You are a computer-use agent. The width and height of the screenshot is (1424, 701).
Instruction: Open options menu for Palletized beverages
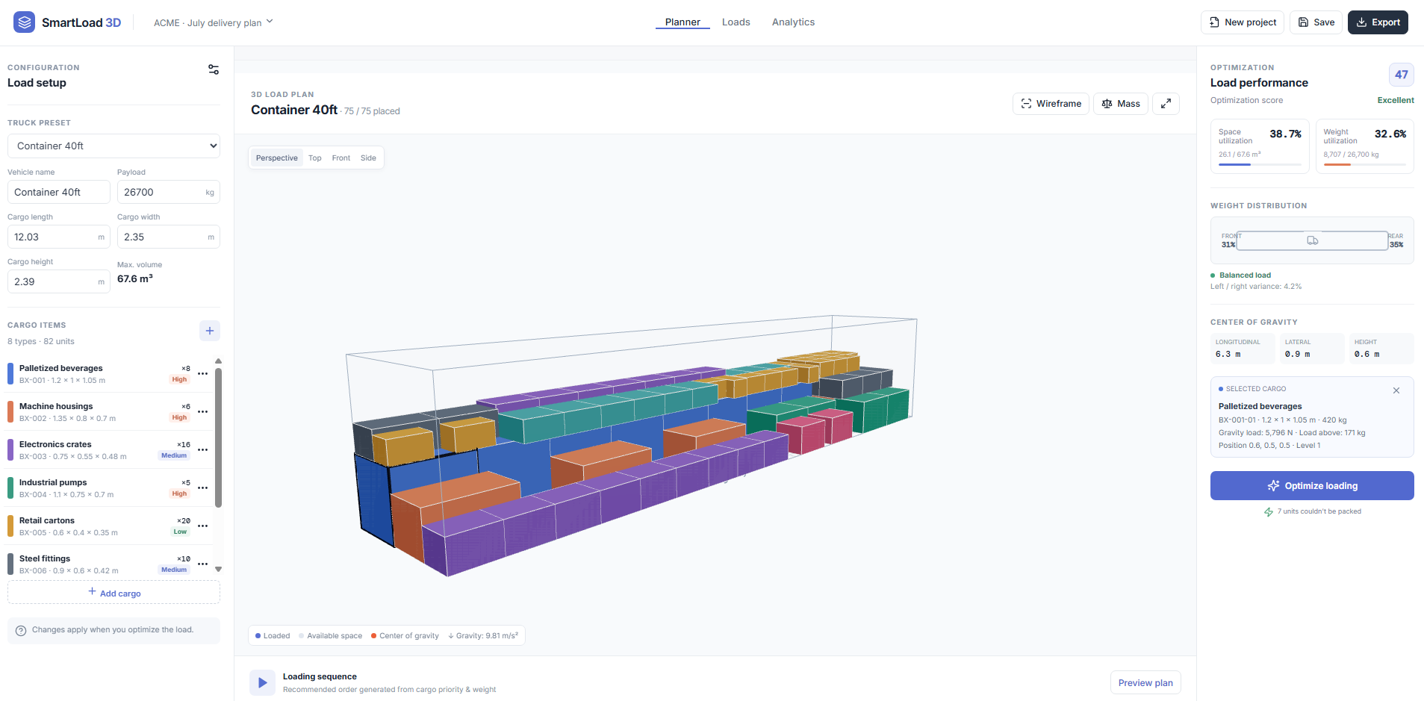(x=203, y=374)
